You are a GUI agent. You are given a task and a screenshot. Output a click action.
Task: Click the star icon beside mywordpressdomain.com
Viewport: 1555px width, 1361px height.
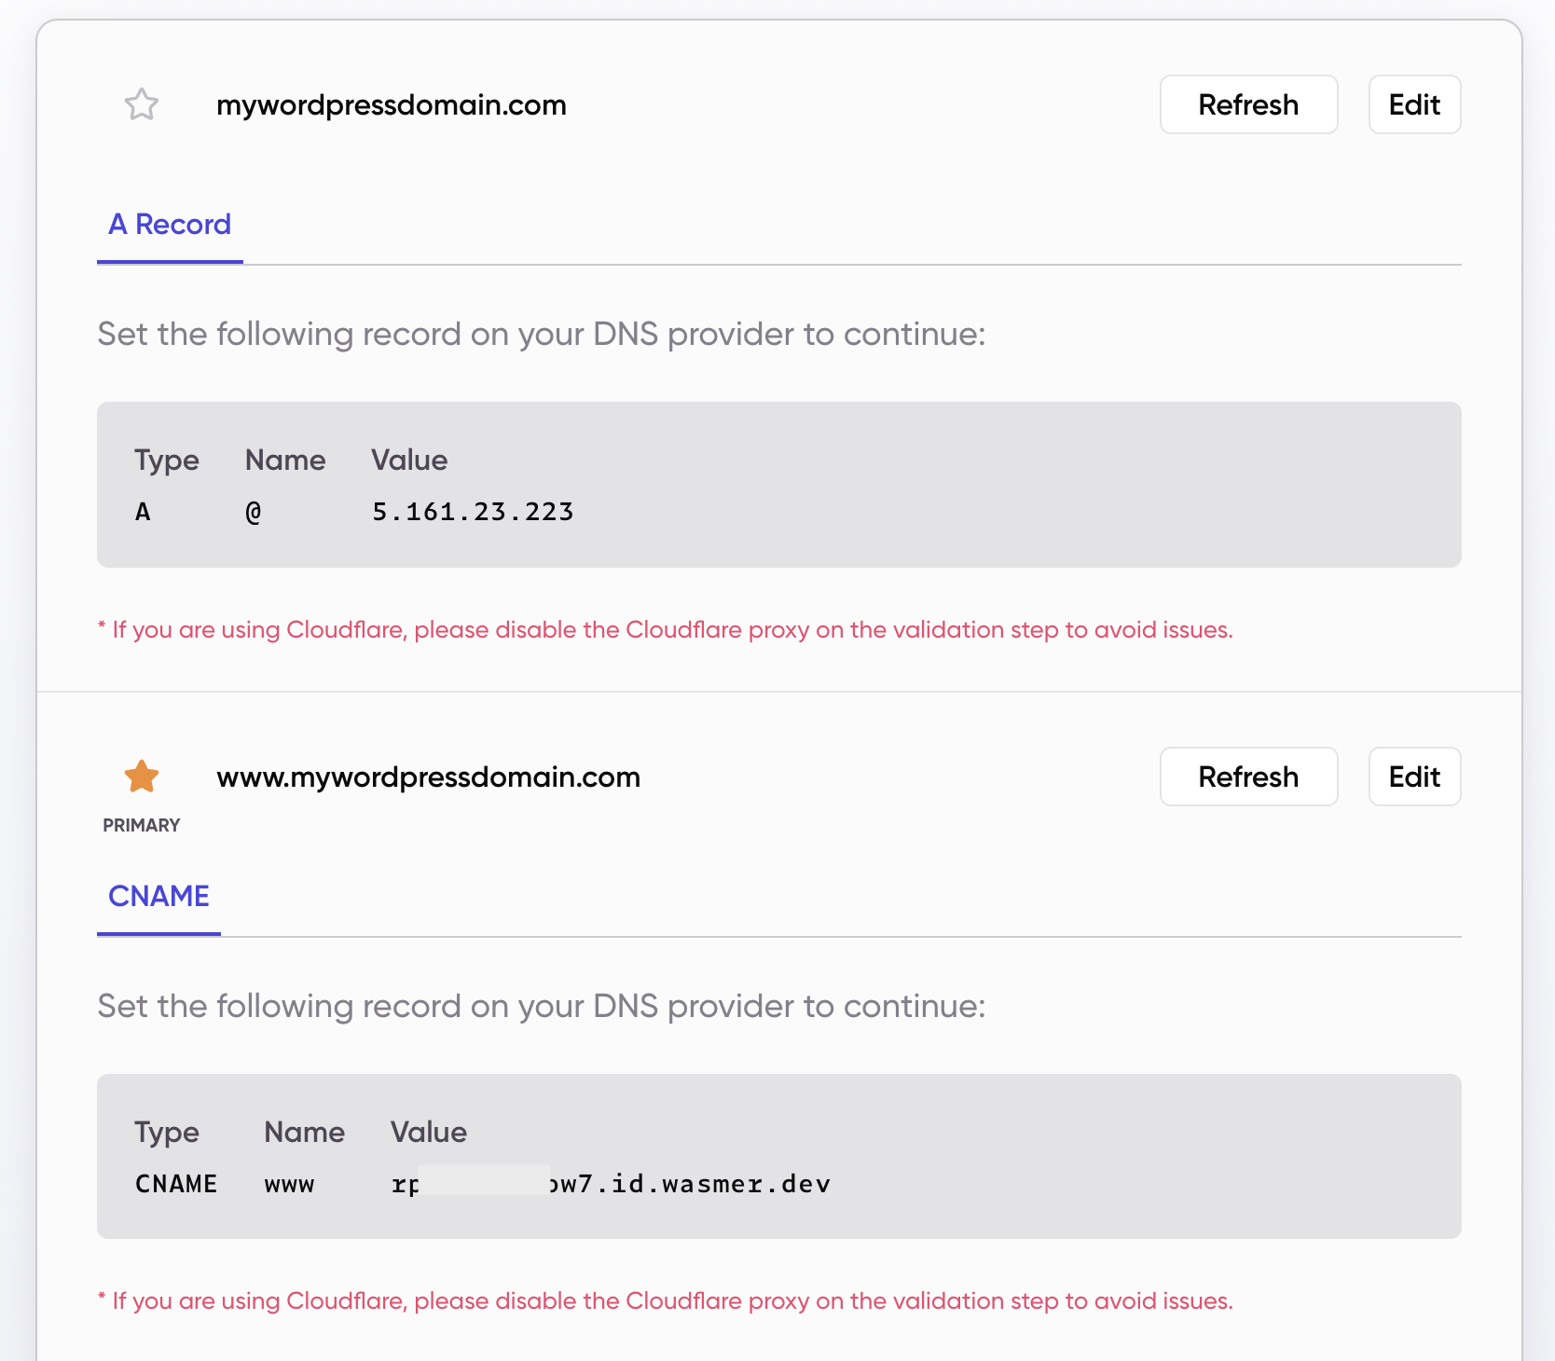coord(141,104)
